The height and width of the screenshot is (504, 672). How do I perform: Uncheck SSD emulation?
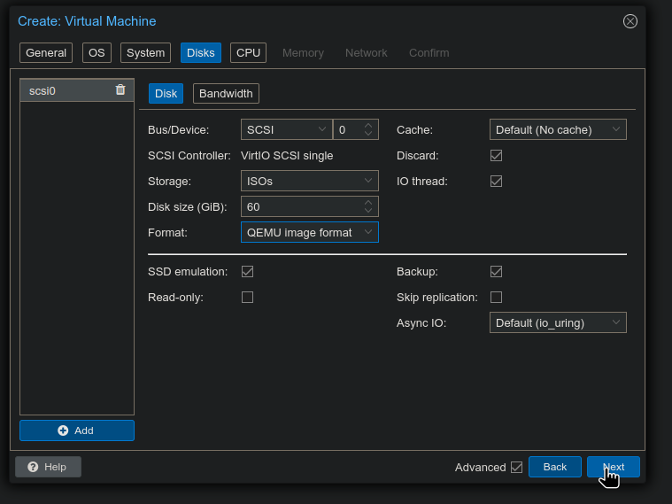(248, 271)
